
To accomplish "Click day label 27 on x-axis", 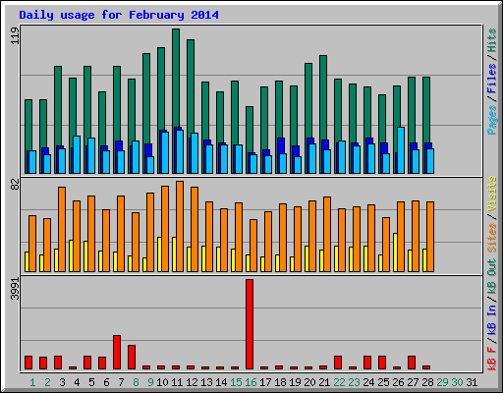I will (413, 382).
